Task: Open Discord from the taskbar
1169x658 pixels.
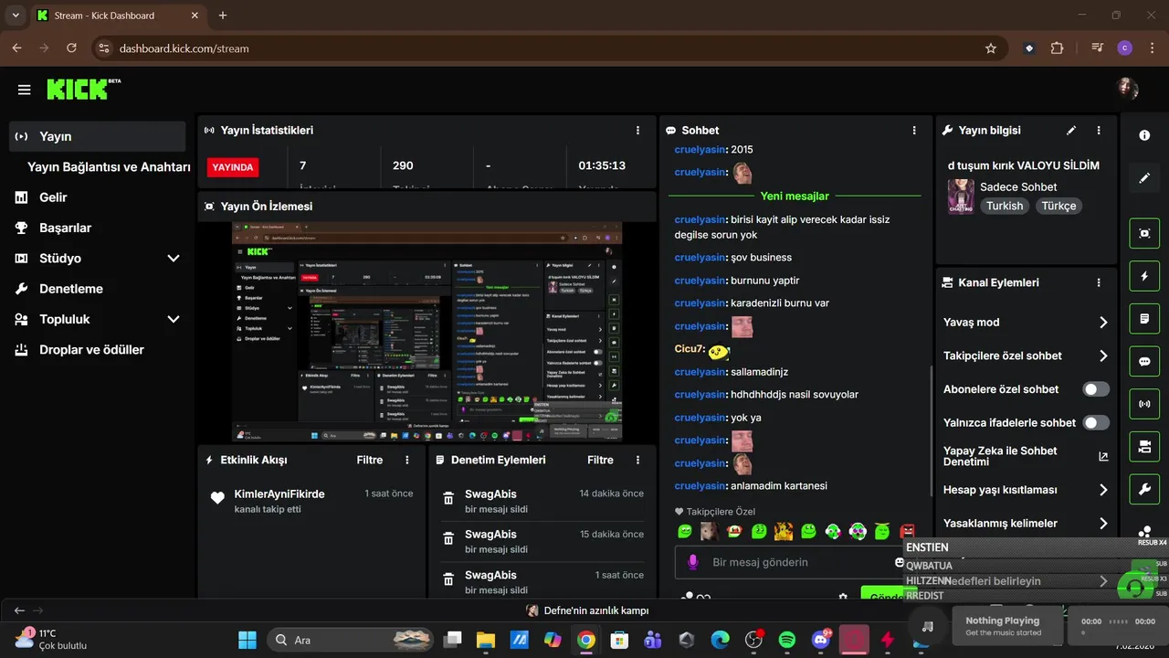Action: point(821,640)
